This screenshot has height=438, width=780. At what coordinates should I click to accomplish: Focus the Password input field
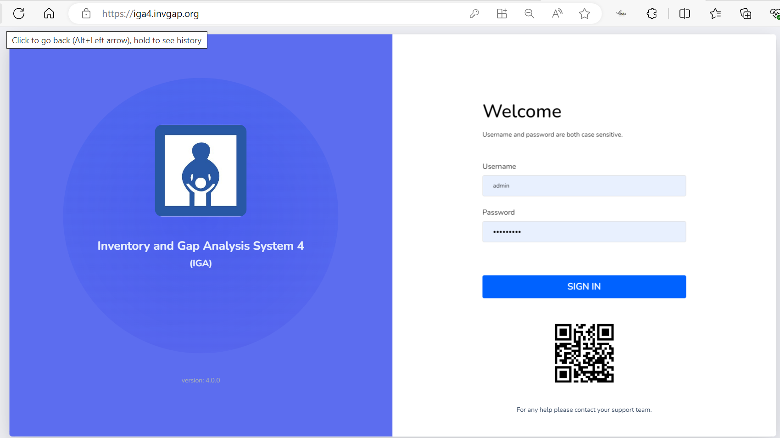(584, 232)
